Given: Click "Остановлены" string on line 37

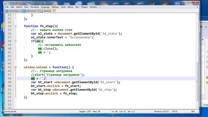Looking at the screenshot, I should coord(80,37).
